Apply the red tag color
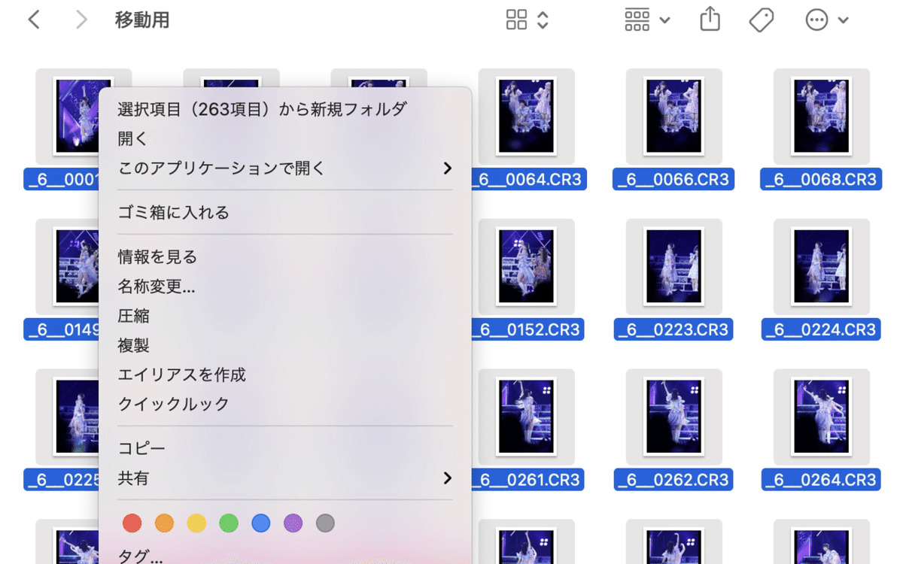The image size is (903, 564). (x=132, y=523)
